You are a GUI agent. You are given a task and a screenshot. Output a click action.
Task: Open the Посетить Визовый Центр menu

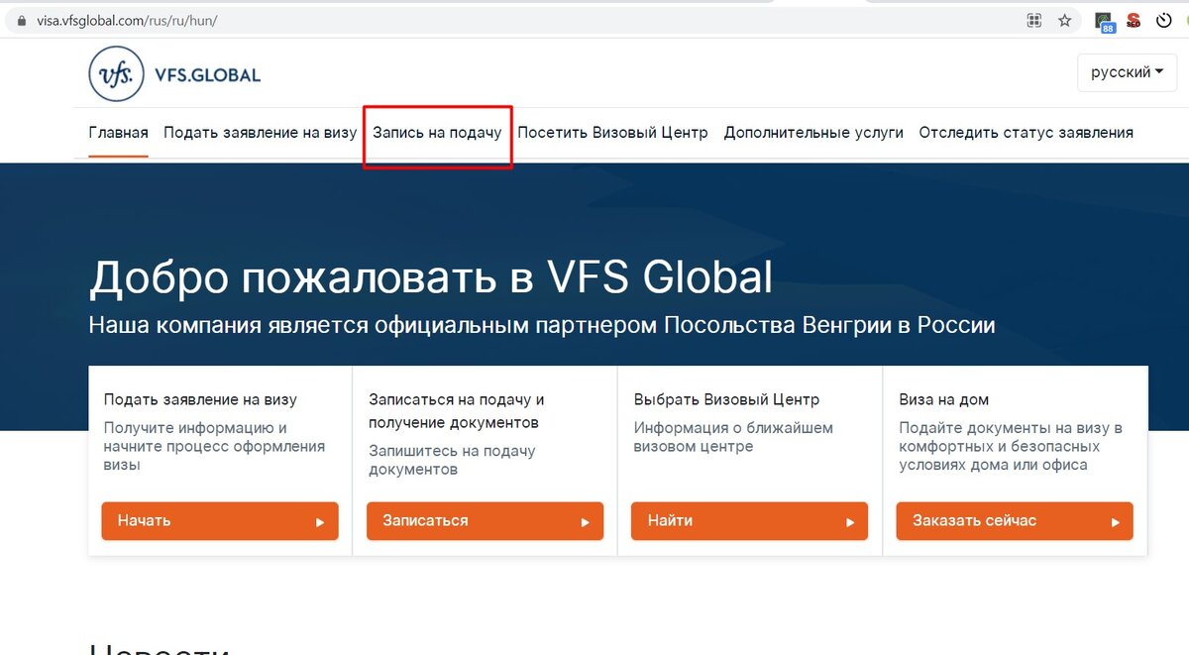(612, 132)
